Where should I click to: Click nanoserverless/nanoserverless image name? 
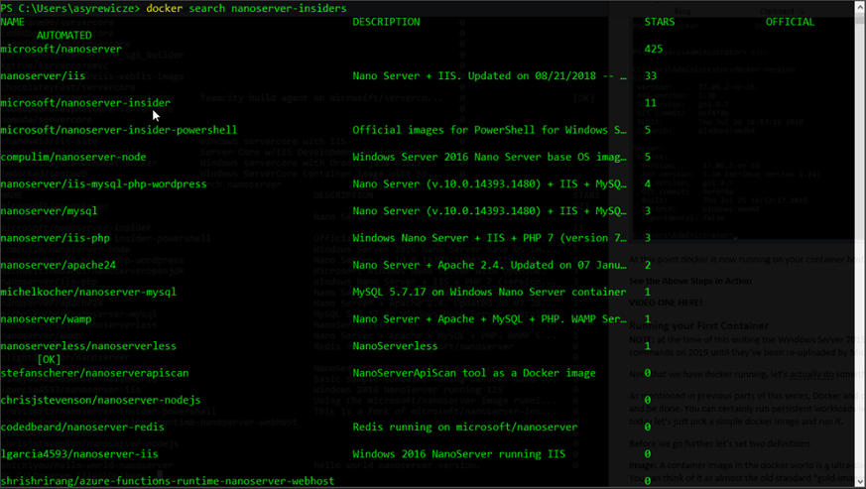(88, 346)
